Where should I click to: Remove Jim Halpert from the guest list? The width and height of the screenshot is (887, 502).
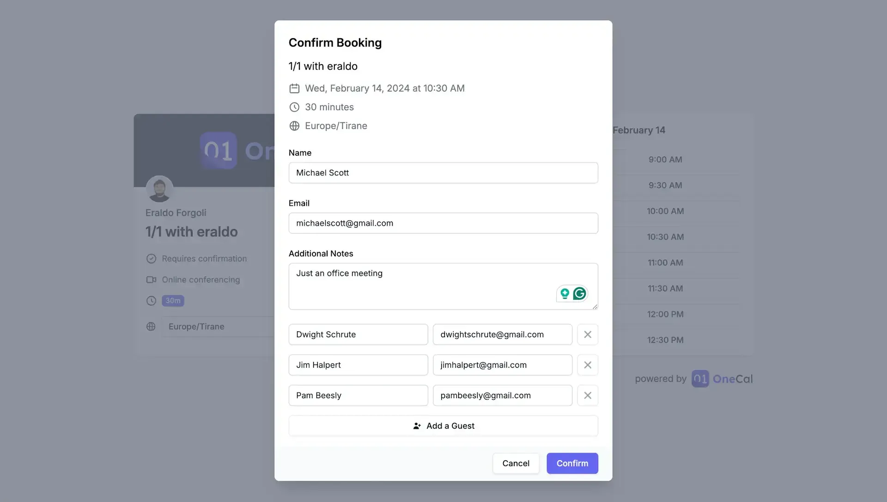587,365
